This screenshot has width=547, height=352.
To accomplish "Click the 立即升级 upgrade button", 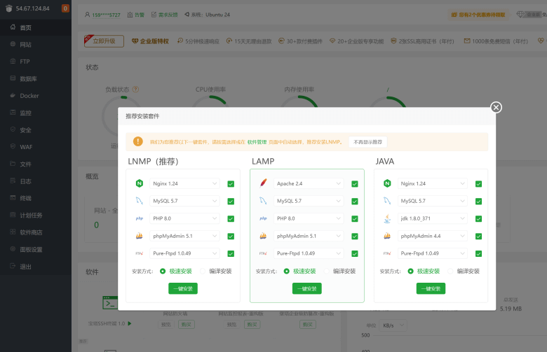I will [x=104, y=41].
